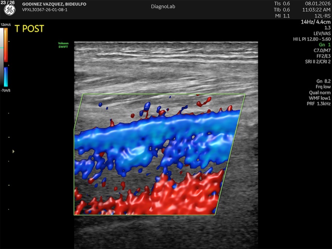Click the patient ID VPXL30367-26-01-08-1
332x249 pixels.
click(x=45, y=9)
